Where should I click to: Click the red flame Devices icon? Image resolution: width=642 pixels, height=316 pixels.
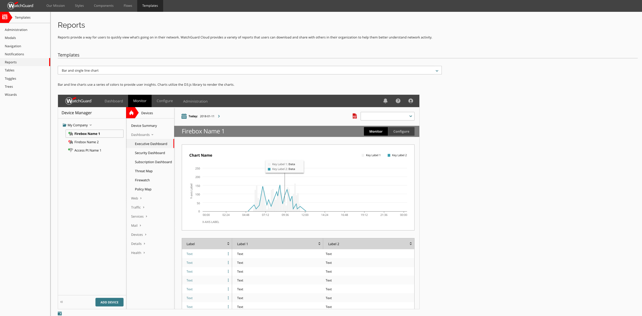131,113
